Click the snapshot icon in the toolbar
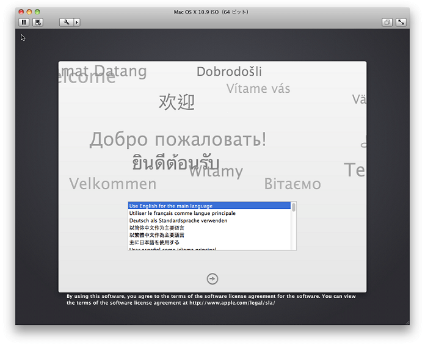Image resolution: width=425 pixels, height=348 pixels. (38, 22)
